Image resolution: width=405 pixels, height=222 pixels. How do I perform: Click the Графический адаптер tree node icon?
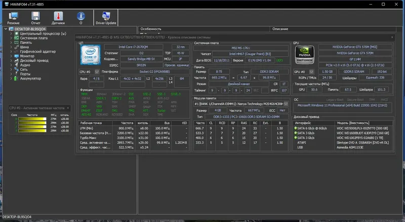pos(17,52)
